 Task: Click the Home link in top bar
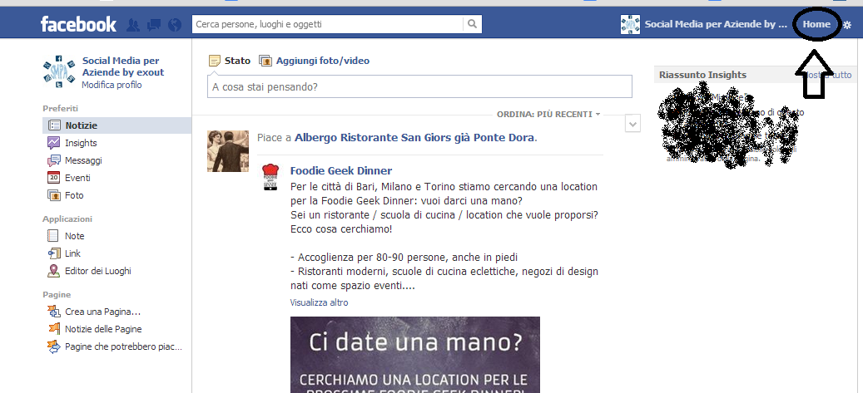tap(816, 25)
